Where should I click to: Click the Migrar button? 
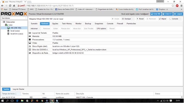click(x=163, y=19)
